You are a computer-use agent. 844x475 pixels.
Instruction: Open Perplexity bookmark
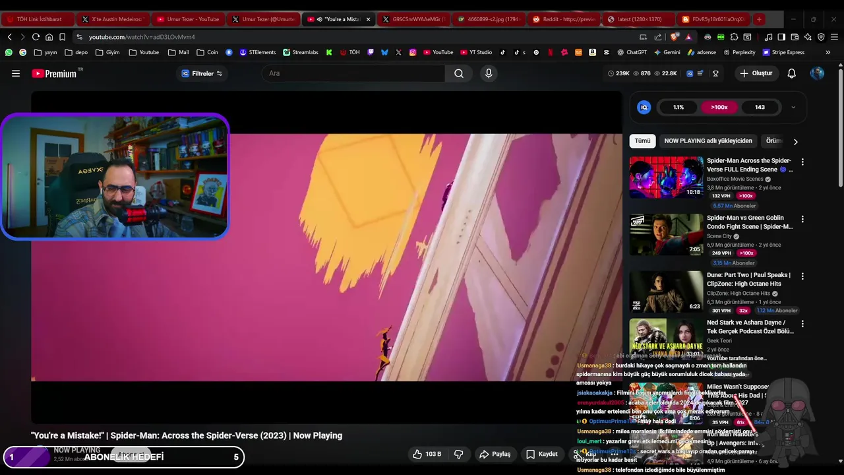pos(739,52)
